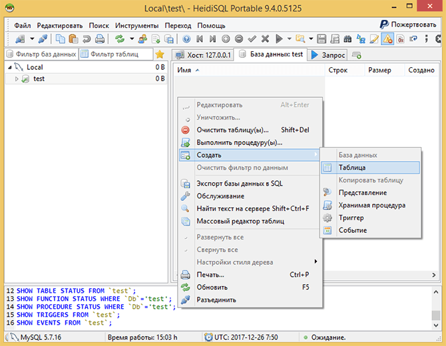This screenshot has height=346, width=446.
Task: Click the SQL log scrollbar down arrow
Action: click(x=436, y=325)
